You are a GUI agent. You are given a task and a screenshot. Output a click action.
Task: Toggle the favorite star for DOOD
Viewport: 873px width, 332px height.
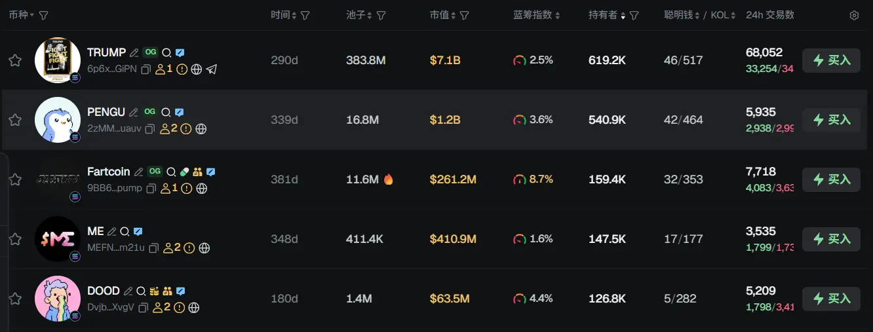click(15, 299)
